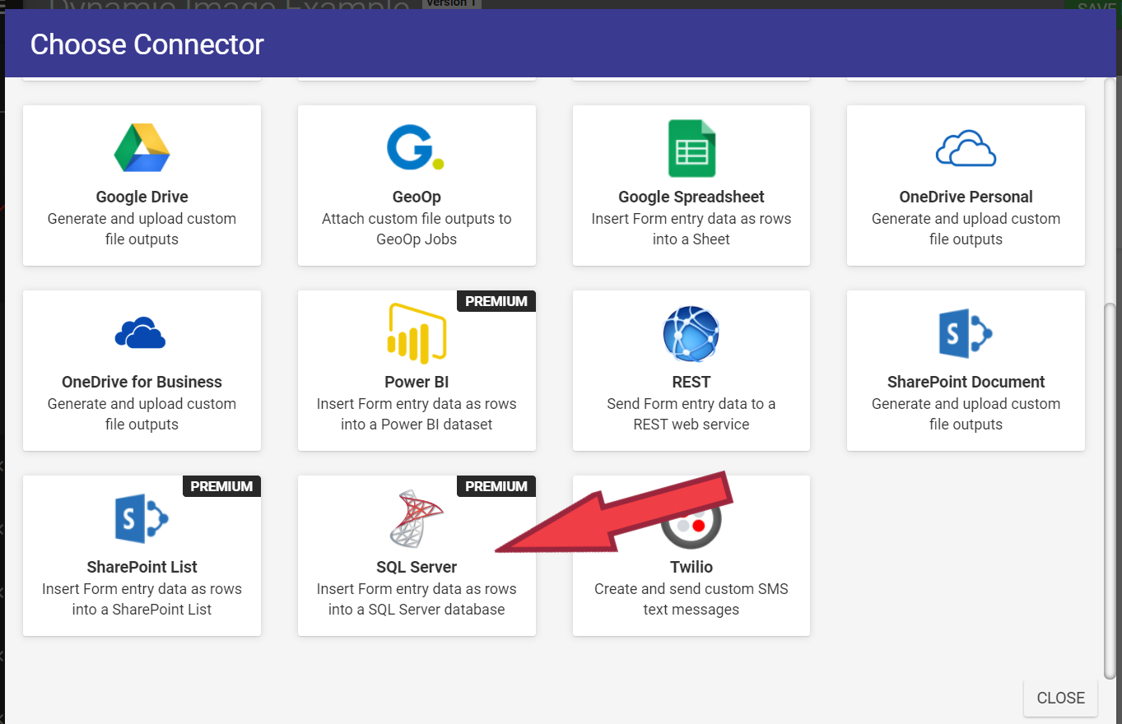This screenshot has height=724, width=1122.
Task: Click PREMIUM badge on SharePoint List card
Action: [x=221, y=486]
